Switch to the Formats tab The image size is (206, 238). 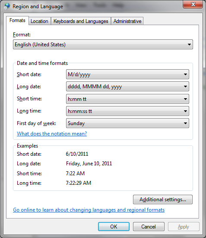17,20
